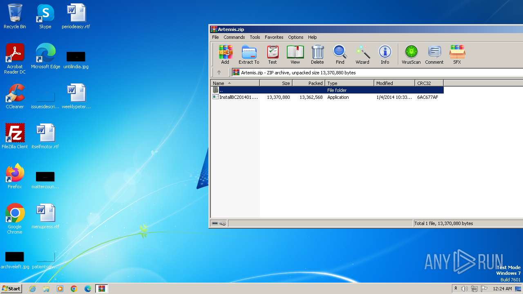Open Recycle Bin desktop icon
Viewport: 523px width, 294px height.
(15, 17)
